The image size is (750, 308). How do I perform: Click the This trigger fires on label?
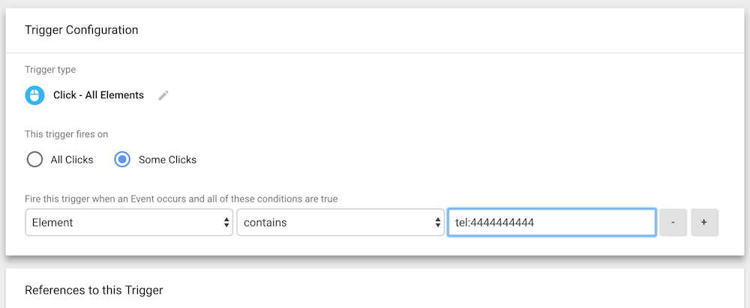point(67,134)
